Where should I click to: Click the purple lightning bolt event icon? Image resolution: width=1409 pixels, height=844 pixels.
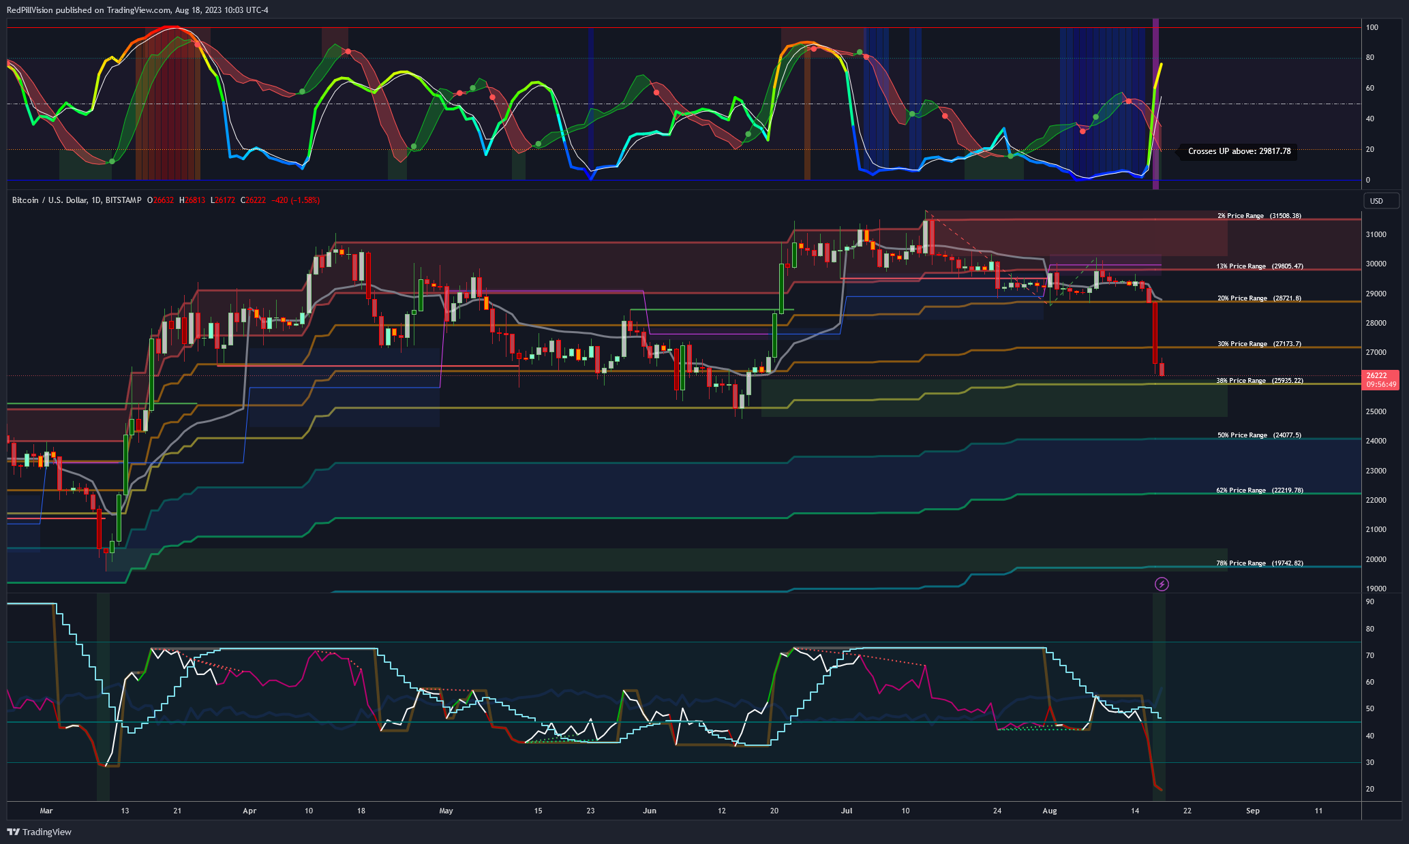point(1162,584)
